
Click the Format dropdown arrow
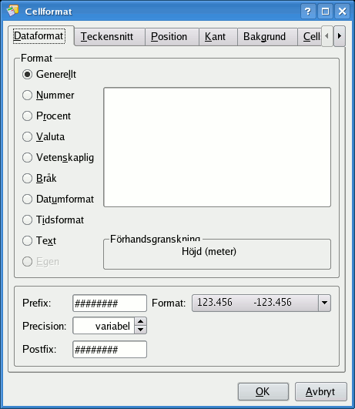[324, 303]
